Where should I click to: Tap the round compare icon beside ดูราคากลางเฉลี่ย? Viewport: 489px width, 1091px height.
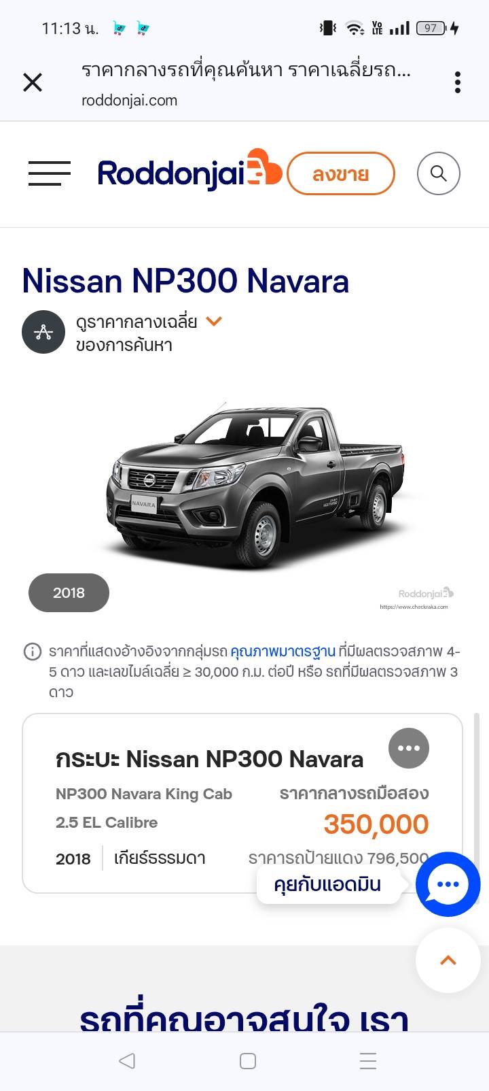point(43,332)
